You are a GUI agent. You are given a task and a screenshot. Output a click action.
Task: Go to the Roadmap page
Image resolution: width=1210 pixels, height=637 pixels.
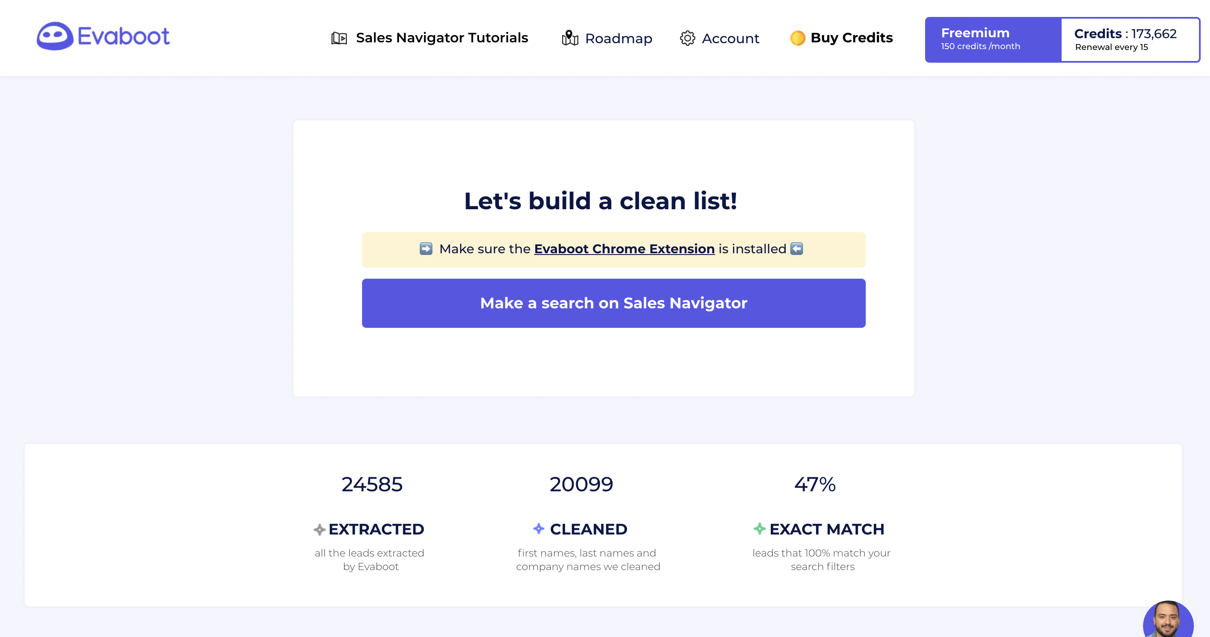618,39
